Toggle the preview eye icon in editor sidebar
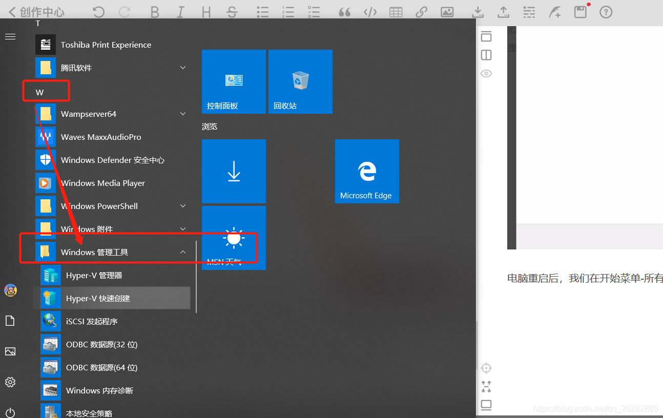Image resolution: width=663 pixels, height=418 pixels. point(486,73)
